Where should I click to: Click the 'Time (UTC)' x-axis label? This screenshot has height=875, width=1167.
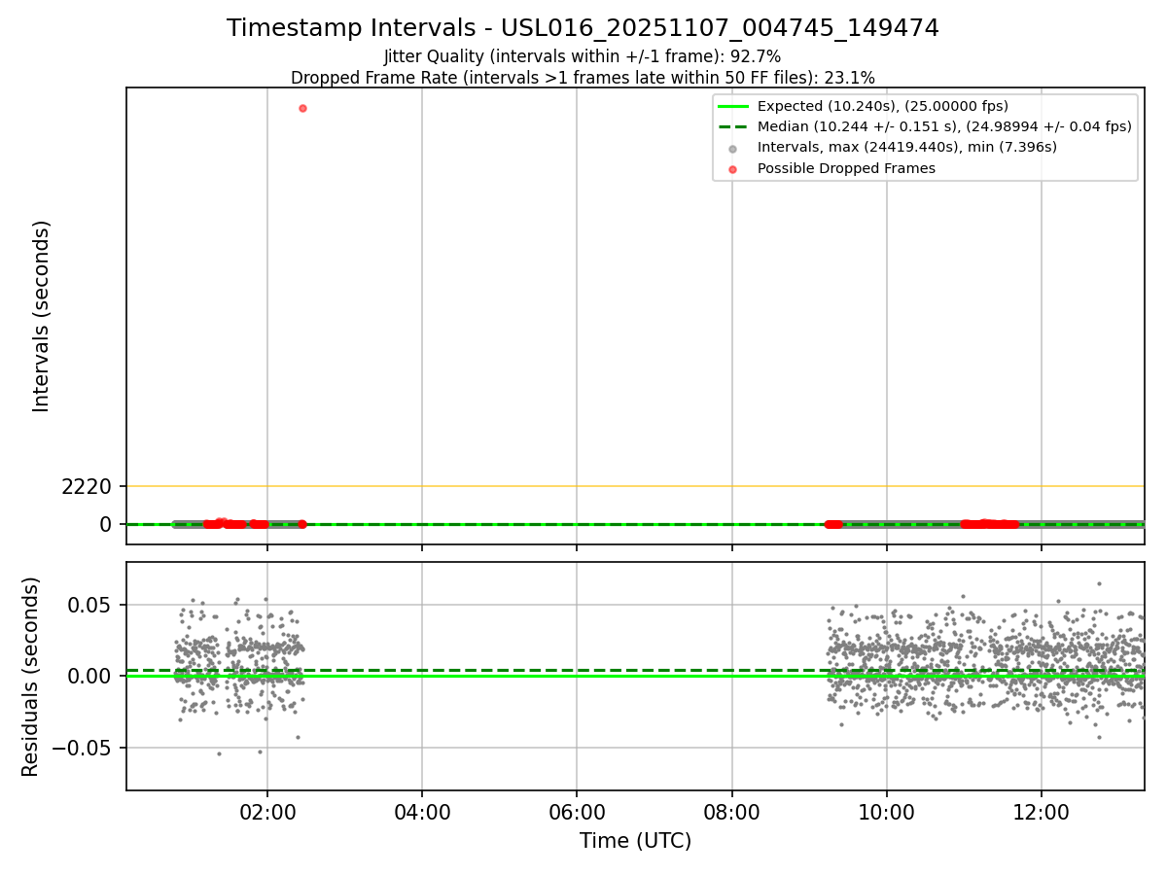click(x=635, y=841)
